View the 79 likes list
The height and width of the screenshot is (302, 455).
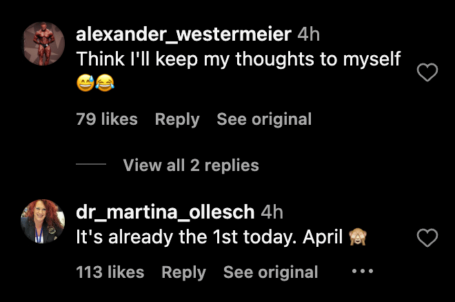[x=107, y=119]
